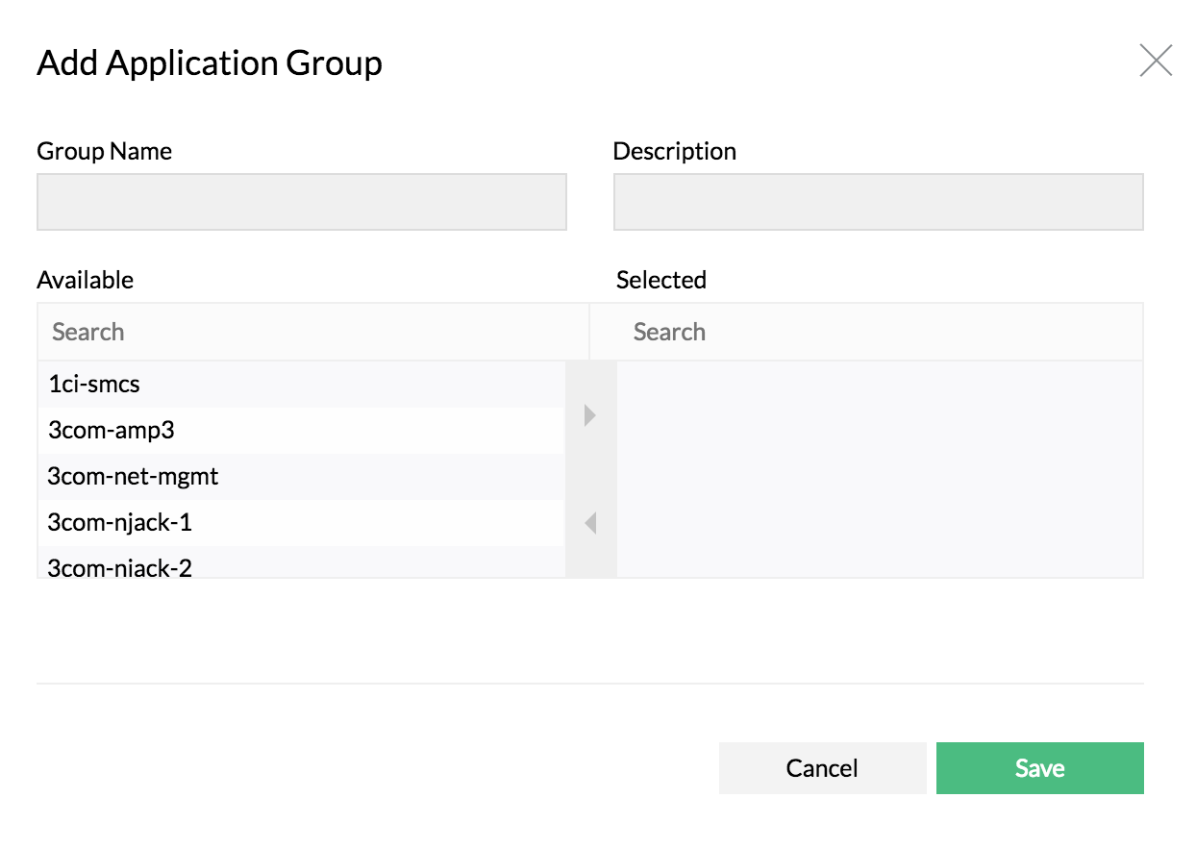Click the Selected section label
This screenshot has width=1196, height=848.
660,280
